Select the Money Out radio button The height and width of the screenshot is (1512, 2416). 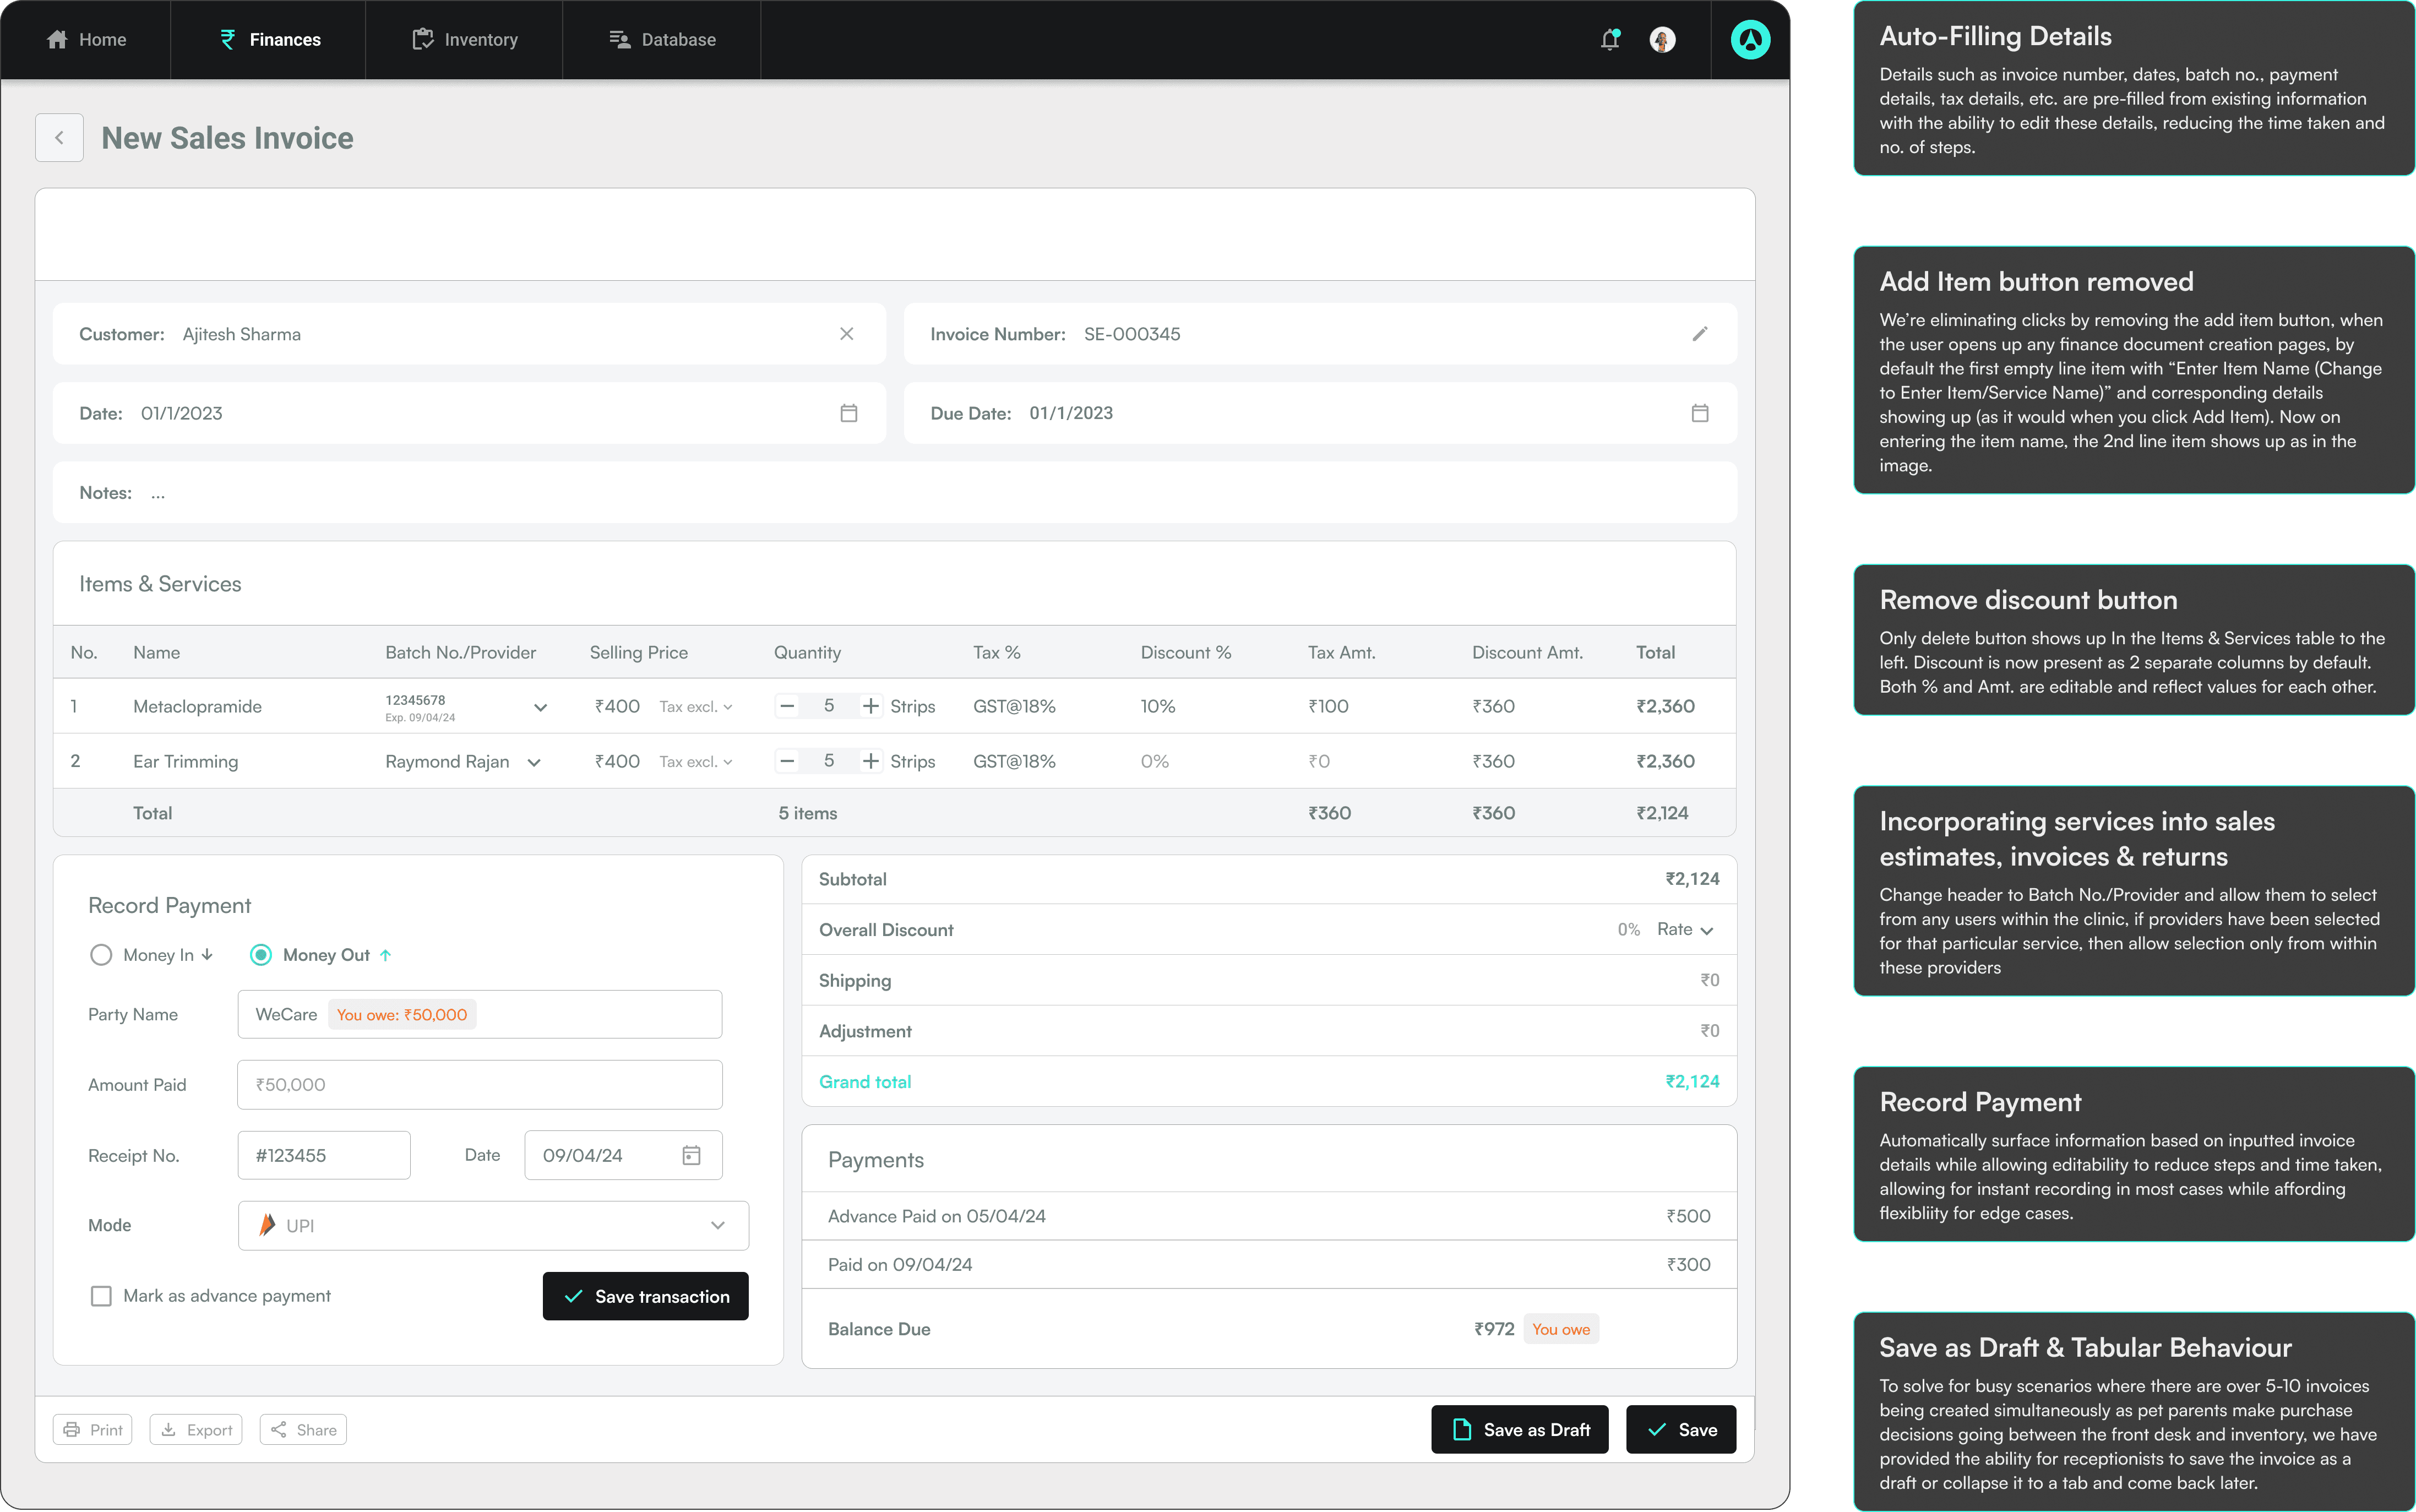tap(260, 955)
